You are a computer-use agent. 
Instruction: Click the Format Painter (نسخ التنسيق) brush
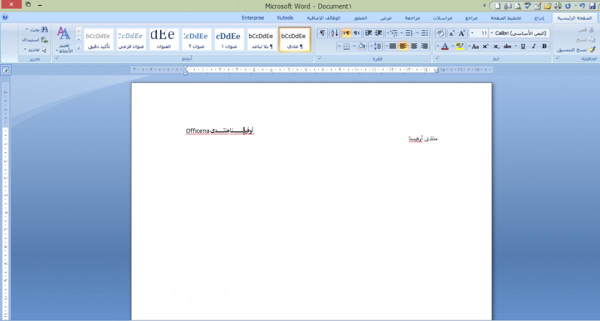pos(576,49)
